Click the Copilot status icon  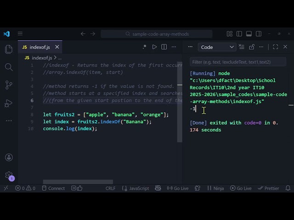158,188
